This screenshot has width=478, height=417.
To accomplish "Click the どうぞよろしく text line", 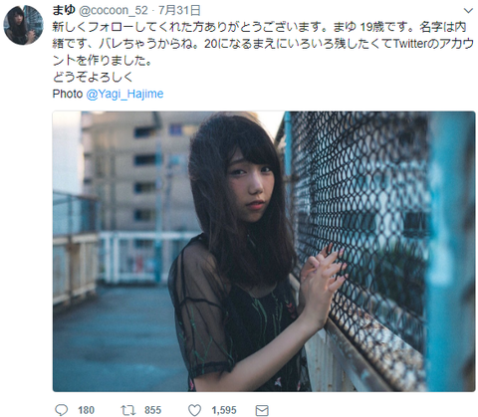I will 93,77.
